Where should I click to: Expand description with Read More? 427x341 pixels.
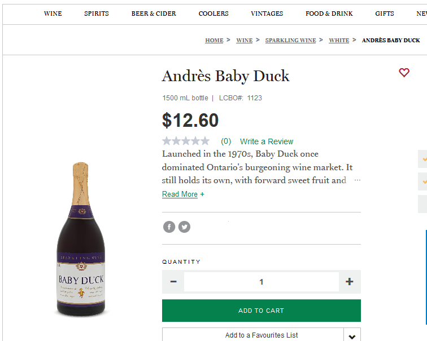coord(180,194)
